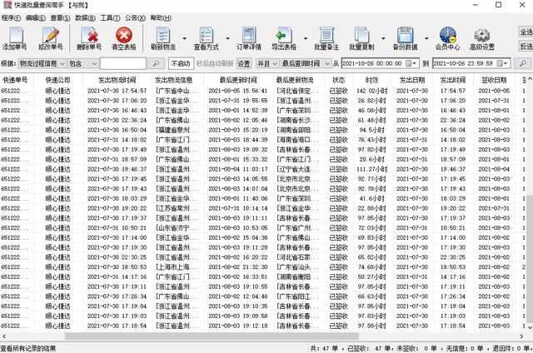Expand the 刷新物流 dropdown arrow
The width and height of the screenshot is (533, 353).
coord(185,38)
